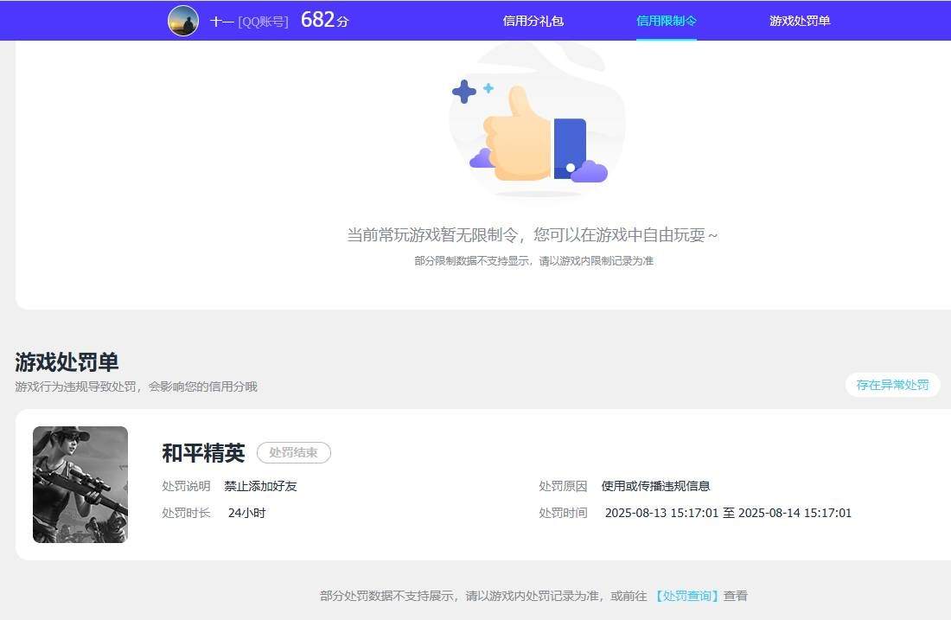951x620 pixels.
Task: Click the 处罚说明 label
Action: pyautogui.click(x=186, y=486)
